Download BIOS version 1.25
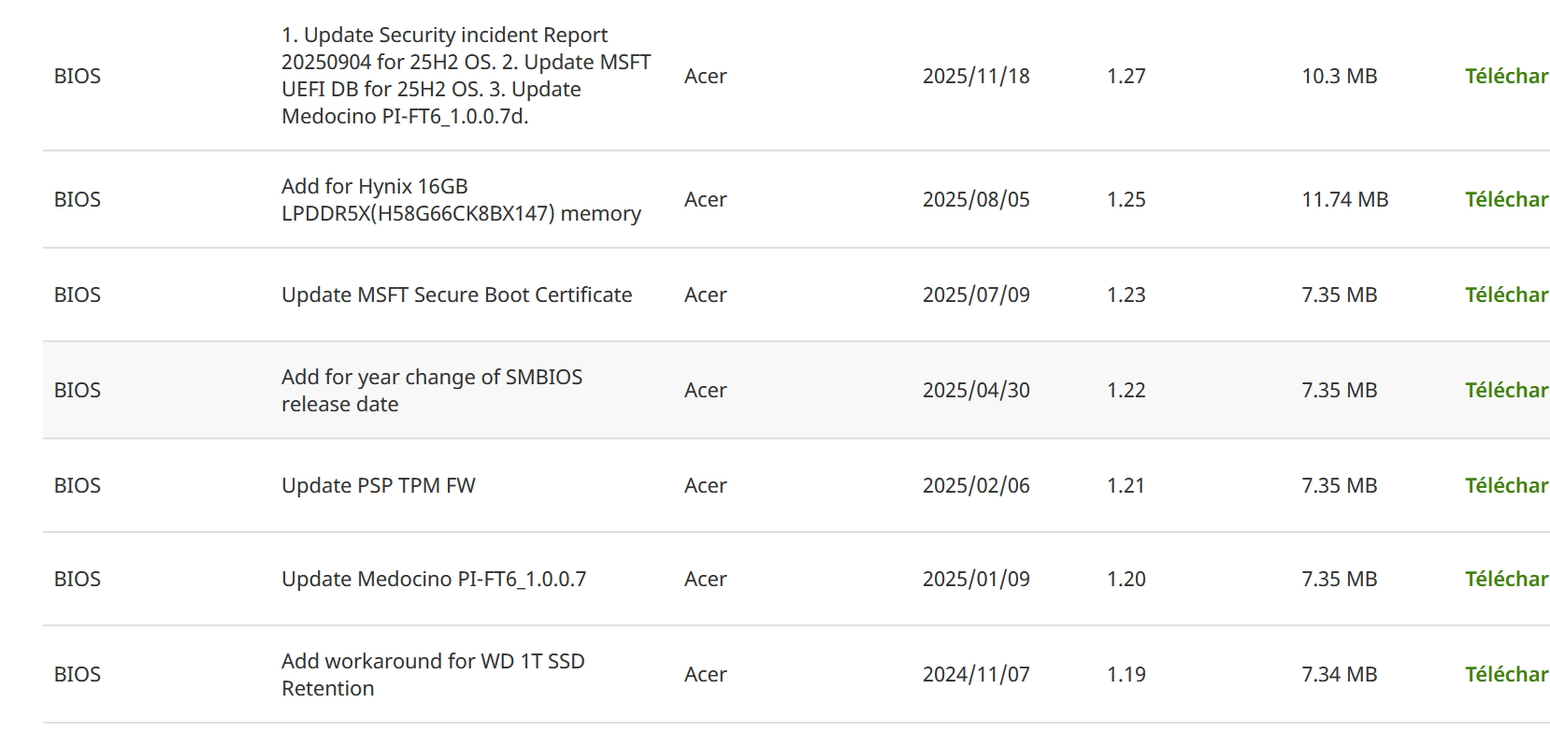 coord(1507,200)
